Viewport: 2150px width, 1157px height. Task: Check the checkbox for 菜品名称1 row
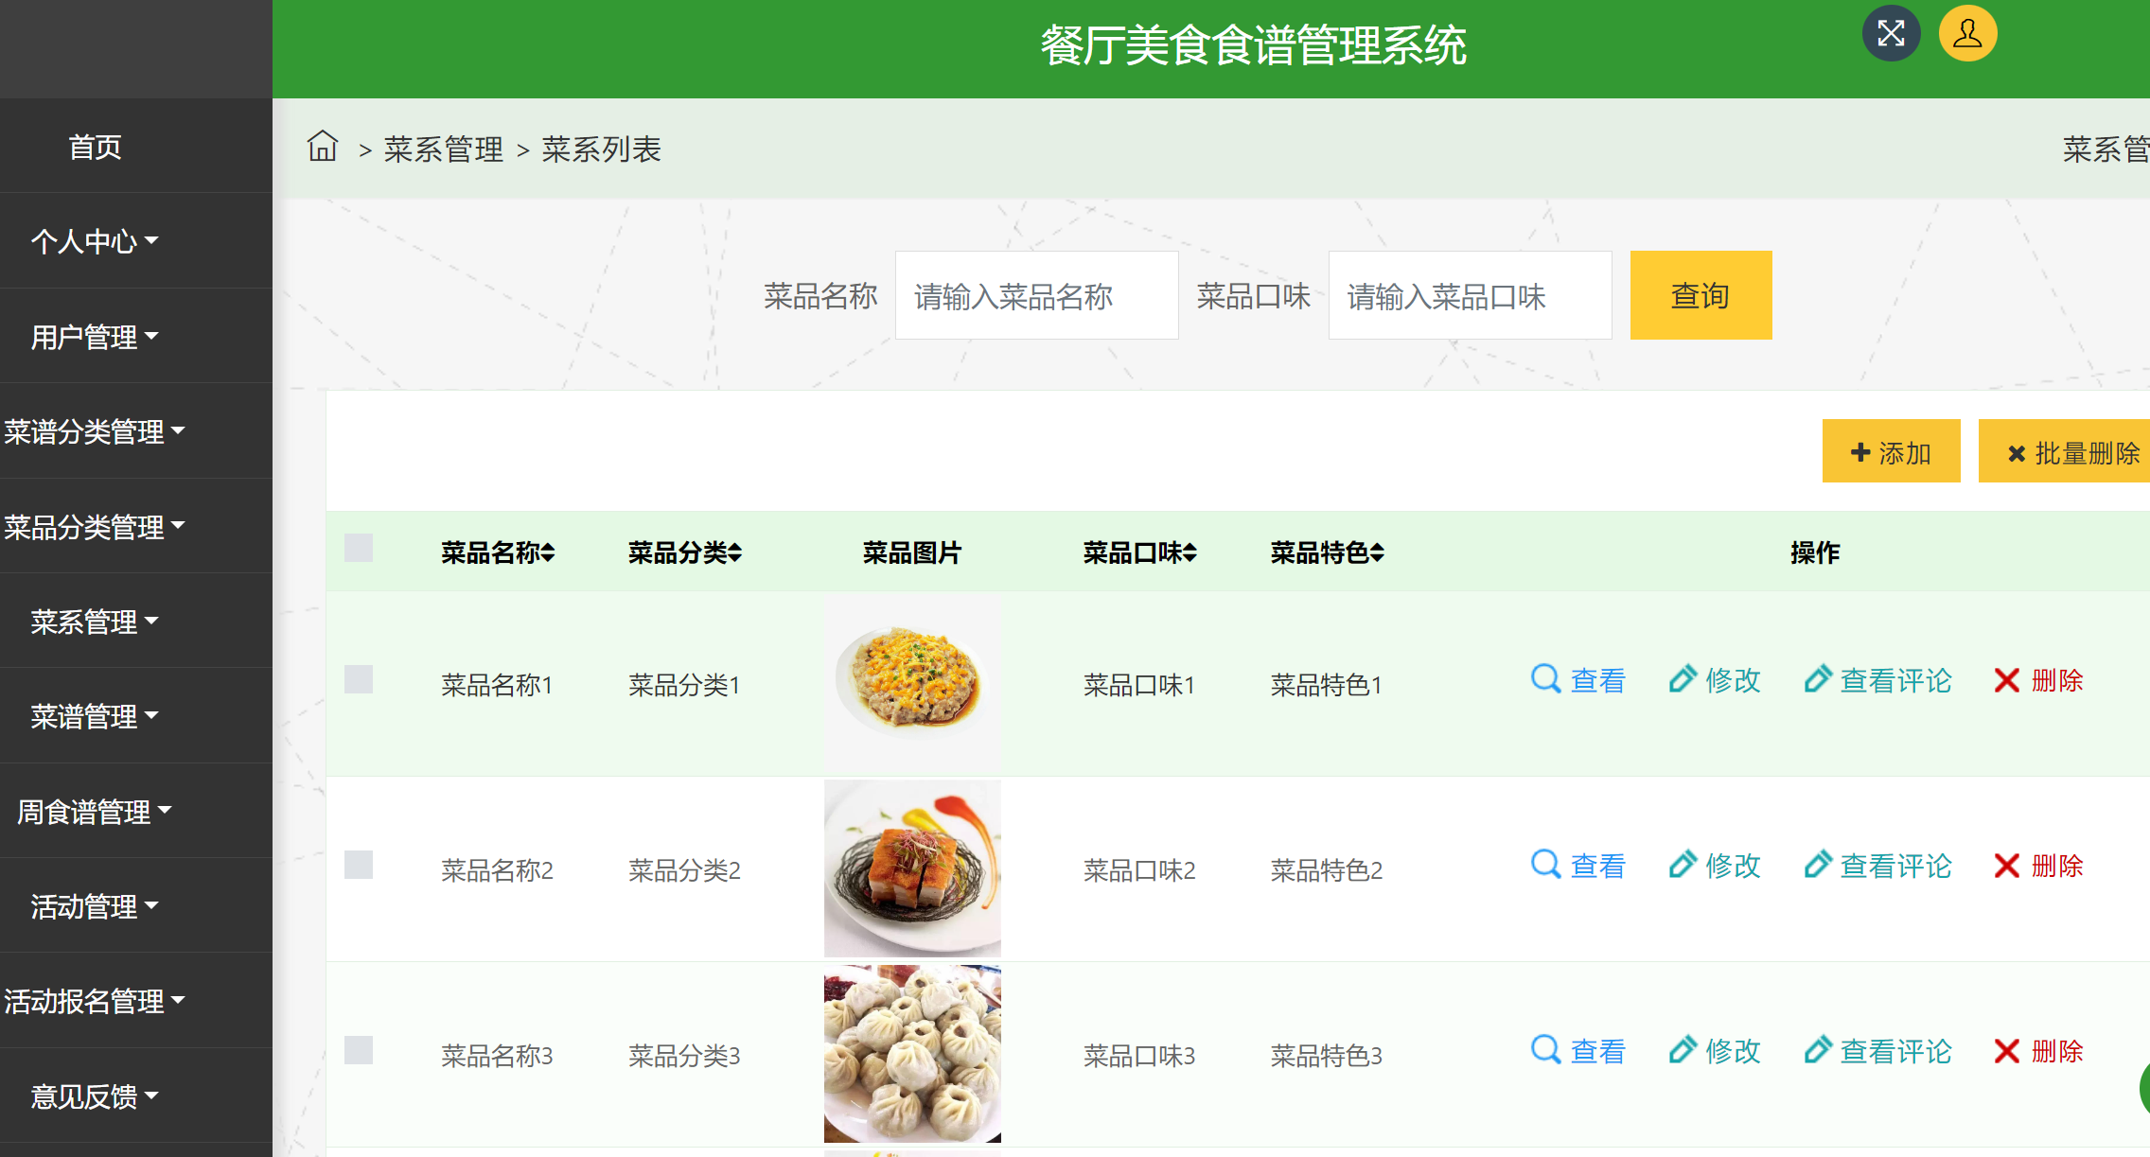358,679
